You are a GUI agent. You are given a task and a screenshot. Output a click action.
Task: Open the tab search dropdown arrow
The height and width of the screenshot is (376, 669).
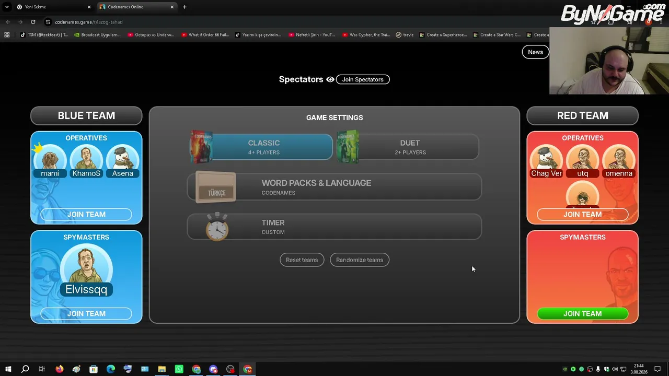click(7, 7)
